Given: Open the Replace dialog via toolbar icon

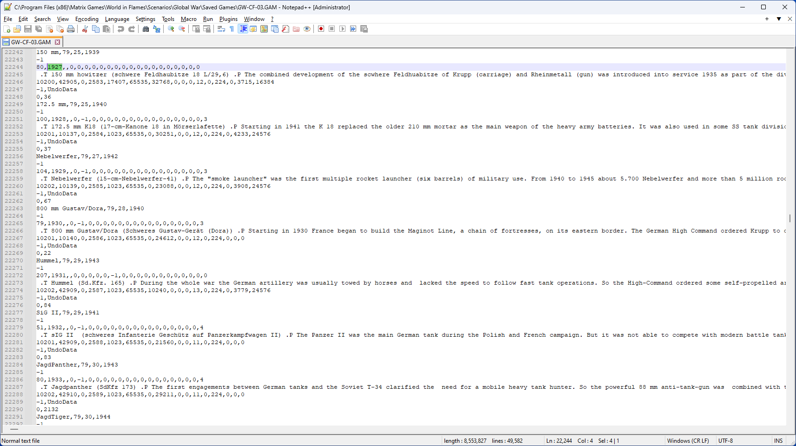Looking at the screenshot, I should pos(156,29).
